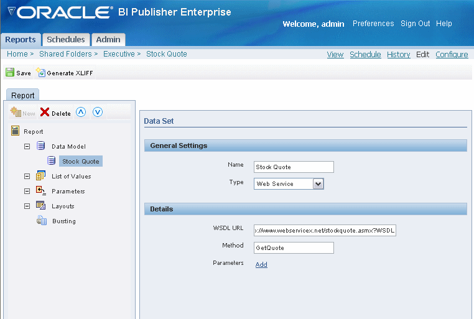Select the Data Model tree label
The width and height of the screenshot is (474, 319).
[68, 147]
